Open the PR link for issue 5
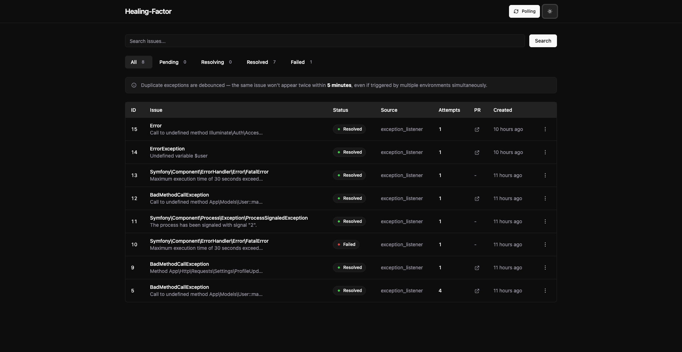The height and width of the screenshot is (352, 682). 477,291
